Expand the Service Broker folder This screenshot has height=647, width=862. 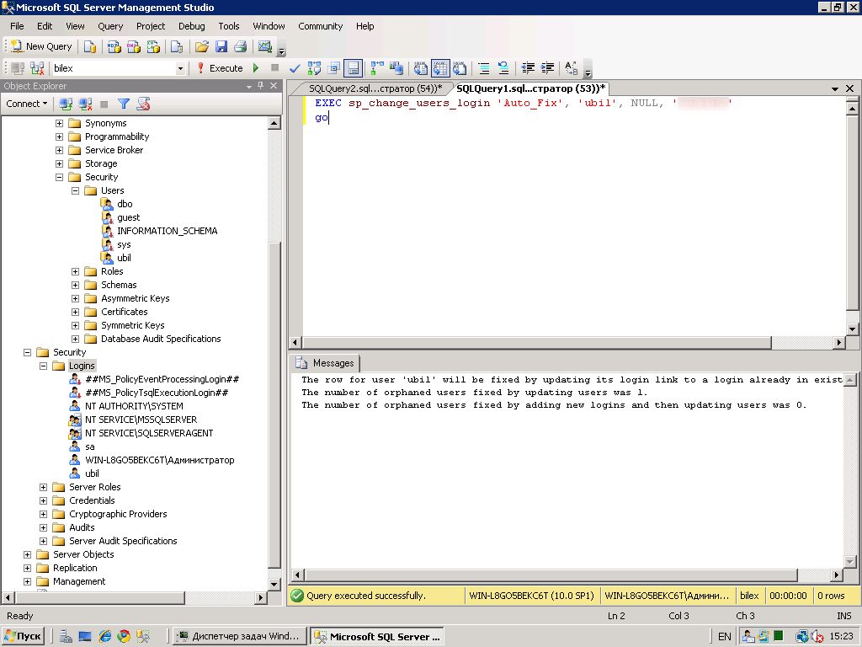(x=60, y=150)
